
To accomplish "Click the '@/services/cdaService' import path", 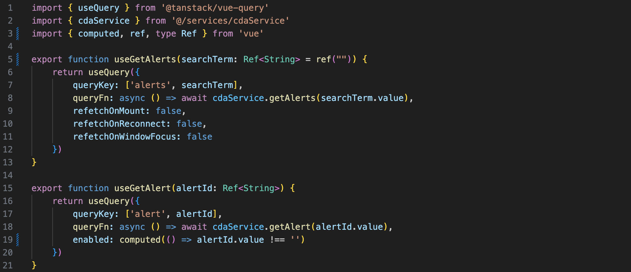I will click(x=230, y=21).
